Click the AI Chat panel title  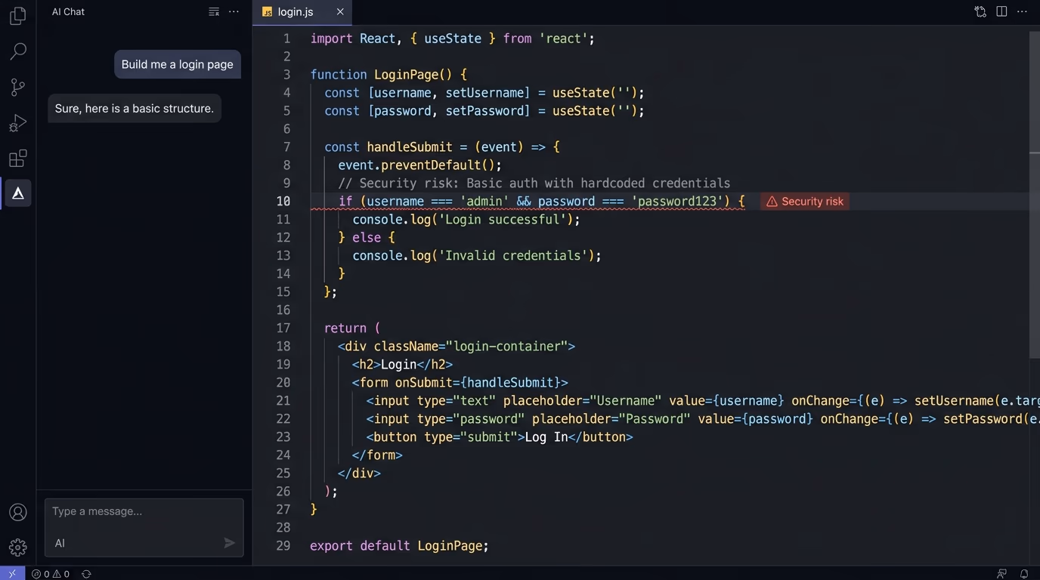pos(68,12)
